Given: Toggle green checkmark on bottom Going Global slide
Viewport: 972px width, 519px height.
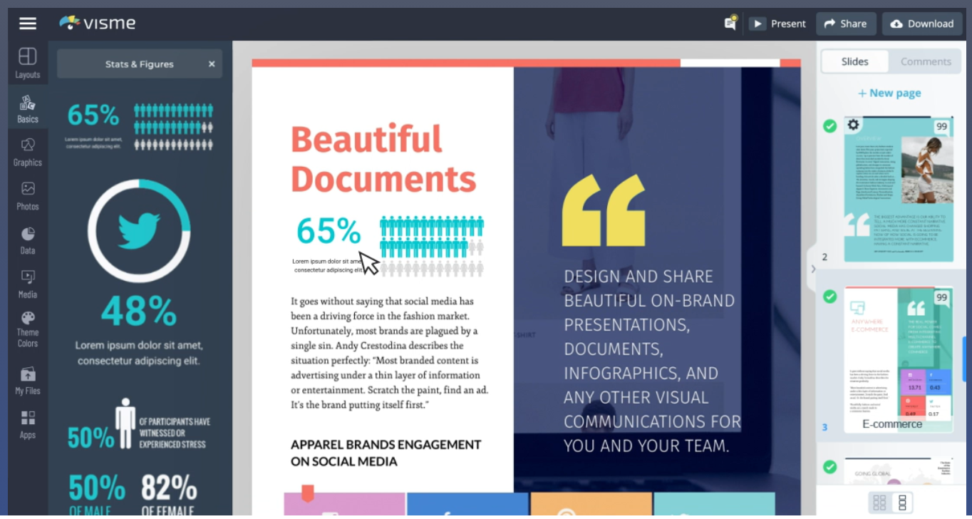Looking at the screenshot, I should pyautogui.click(x=829, y=467).
